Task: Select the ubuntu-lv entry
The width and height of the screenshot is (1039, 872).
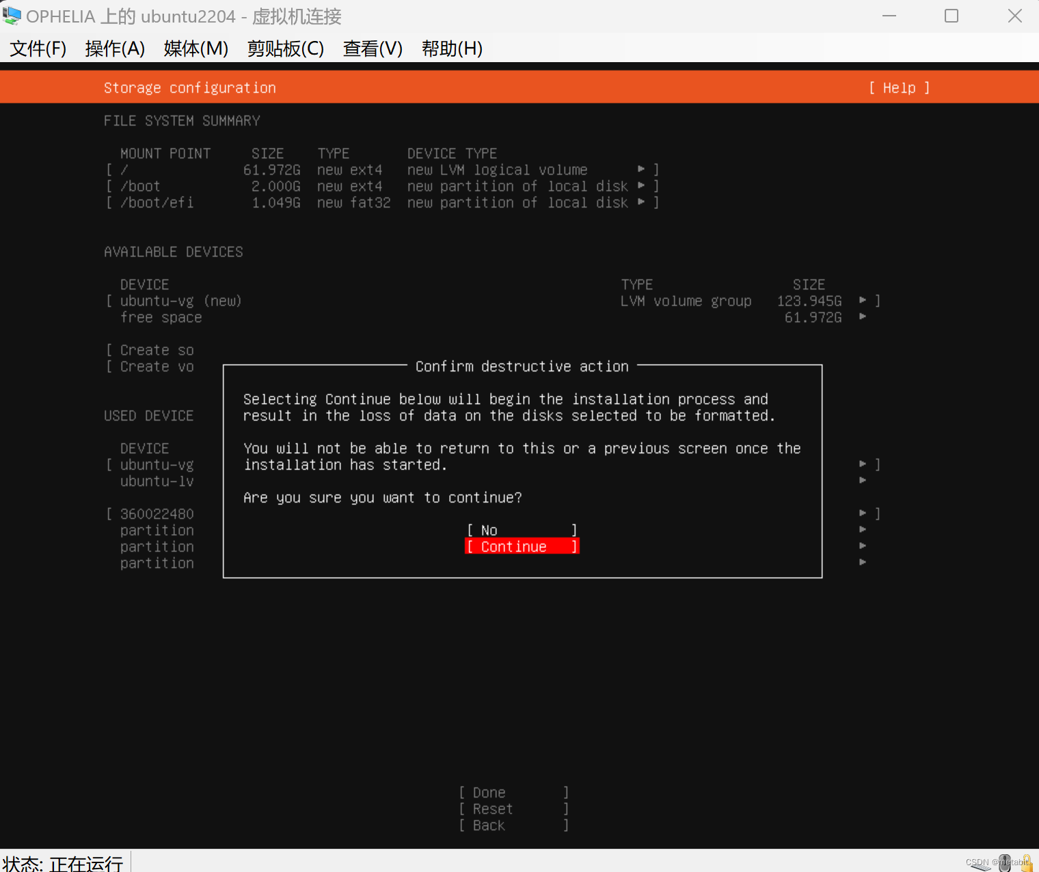Action: click(x=157, y=481)
